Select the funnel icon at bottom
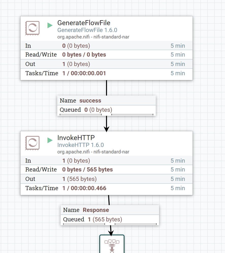Viewport: 225px width, 253px height. (x=112, y=244)
